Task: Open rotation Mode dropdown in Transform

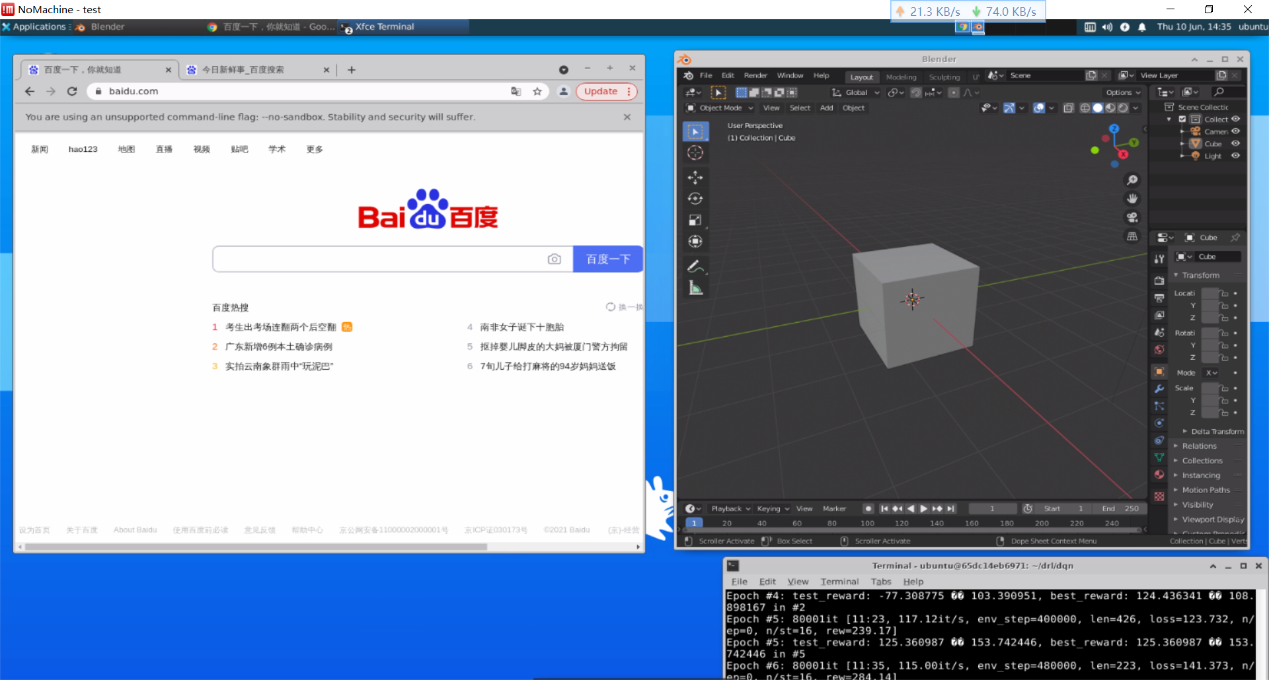Action: click(1211, 374)
